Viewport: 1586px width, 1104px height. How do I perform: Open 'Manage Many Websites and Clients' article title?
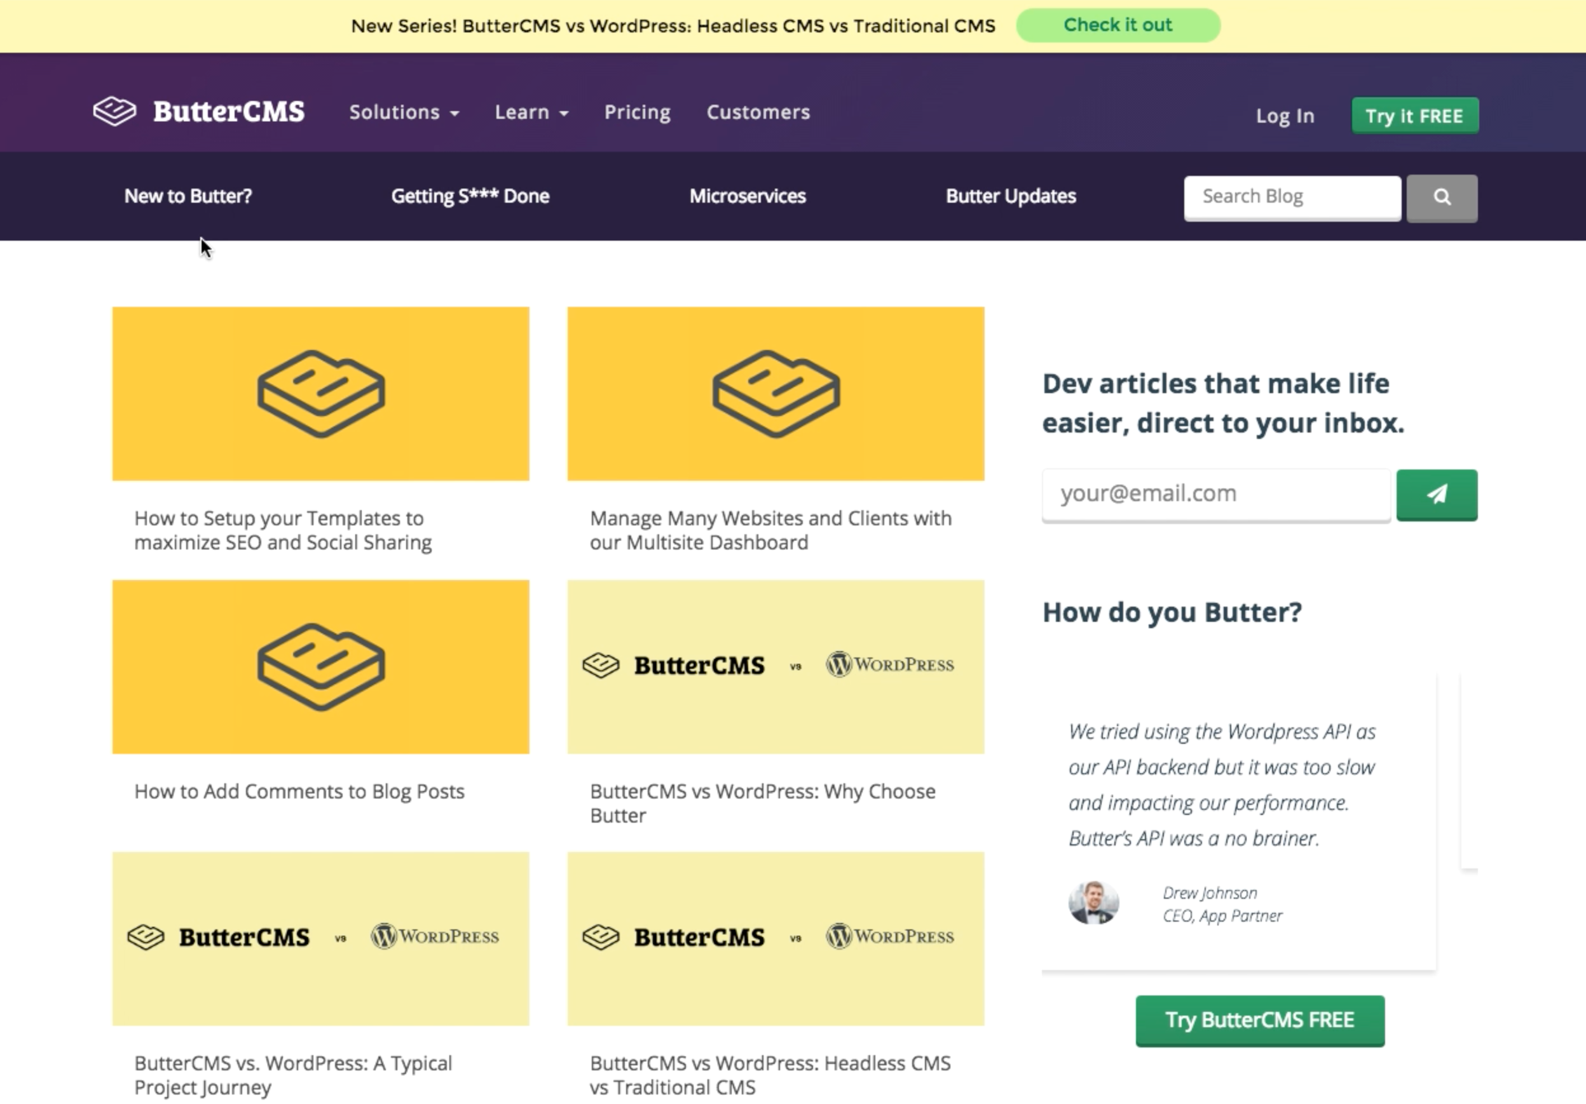[x=771, y=530]
